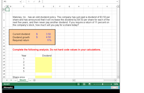
Task: Switch to Normal view icon
Action: (78, 84)
